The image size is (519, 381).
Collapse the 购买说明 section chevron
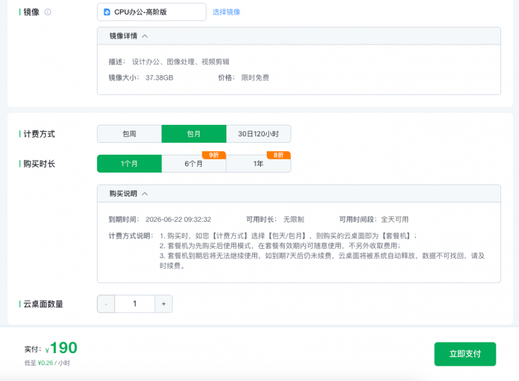(x=145, y=194)
